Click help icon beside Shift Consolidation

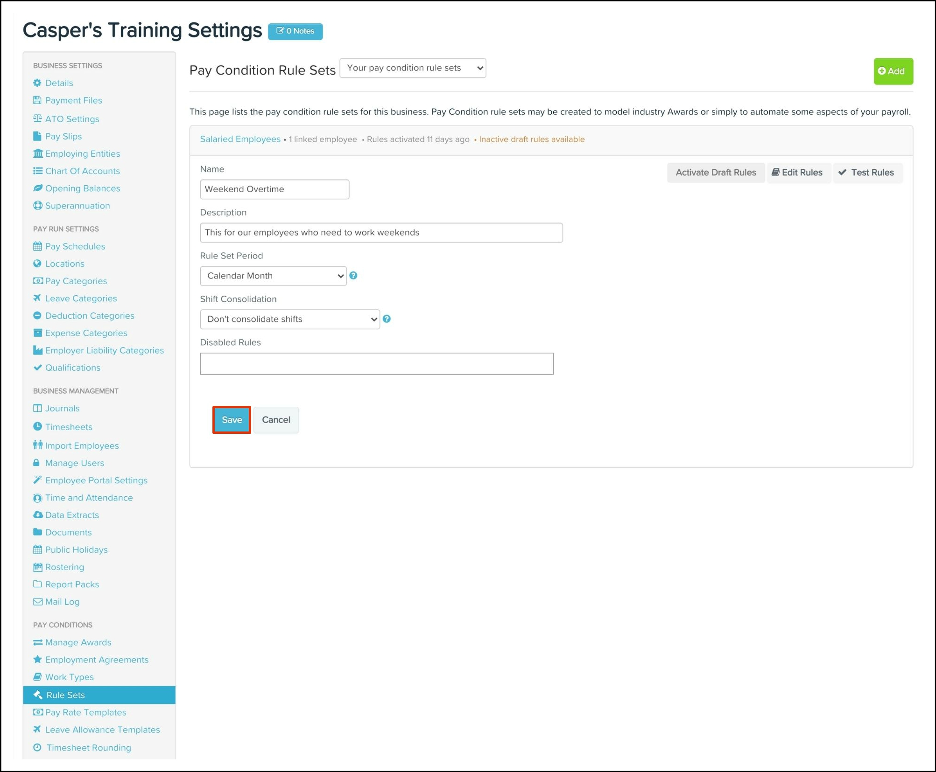coord(387,319)
